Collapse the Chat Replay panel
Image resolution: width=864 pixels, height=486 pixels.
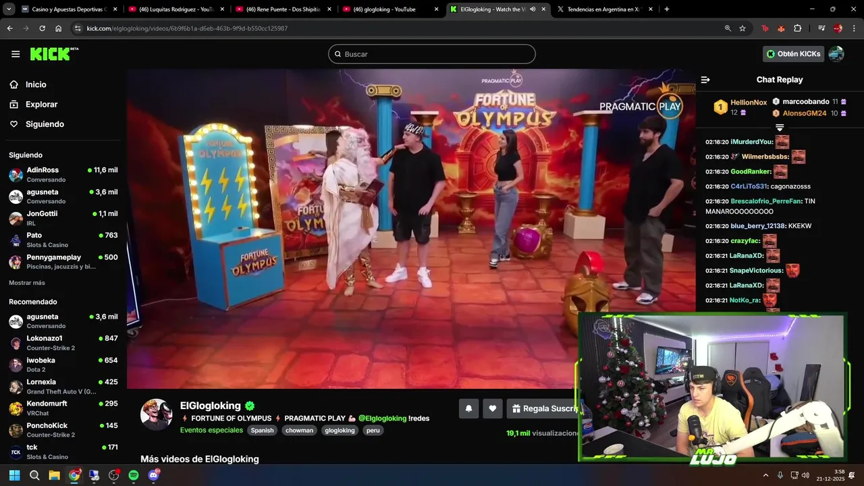coord(705,80)
